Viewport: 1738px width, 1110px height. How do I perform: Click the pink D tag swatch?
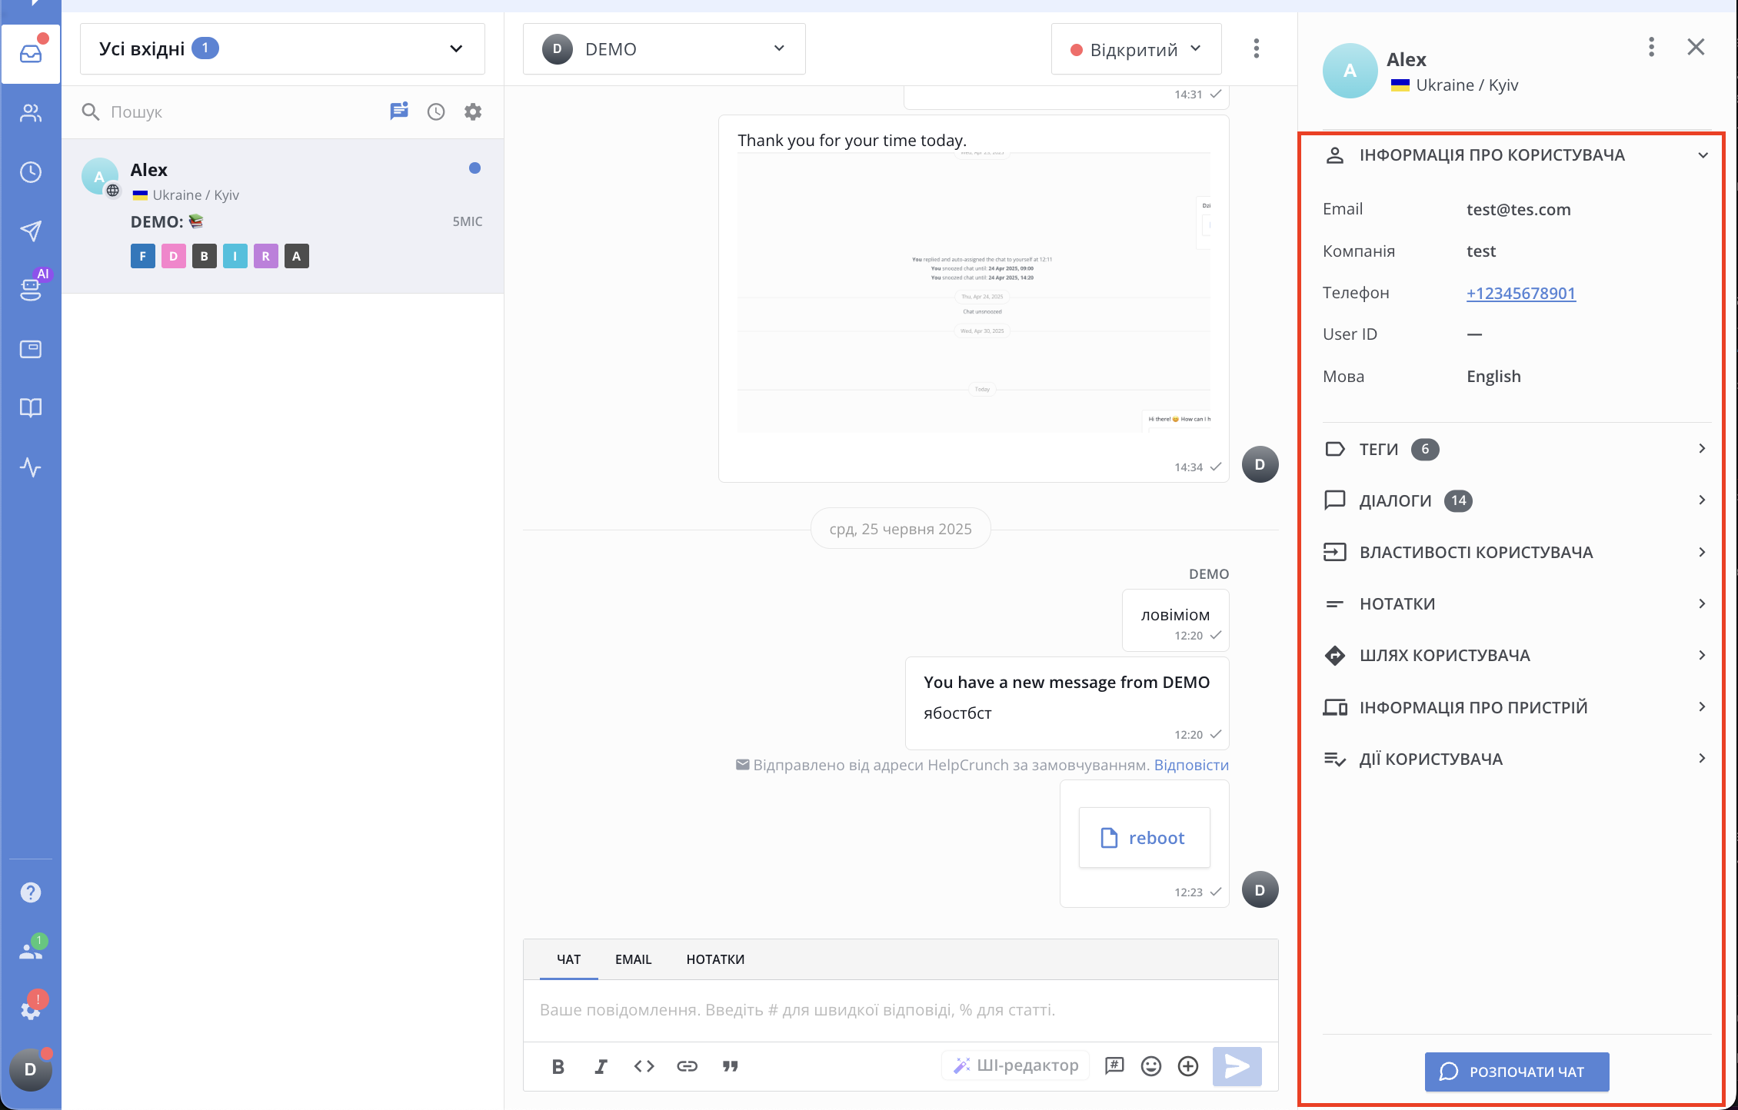pyautogui.click(x=174, y=257)
